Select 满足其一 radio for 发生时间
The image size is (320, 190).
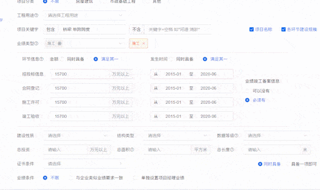coord(205,59)
